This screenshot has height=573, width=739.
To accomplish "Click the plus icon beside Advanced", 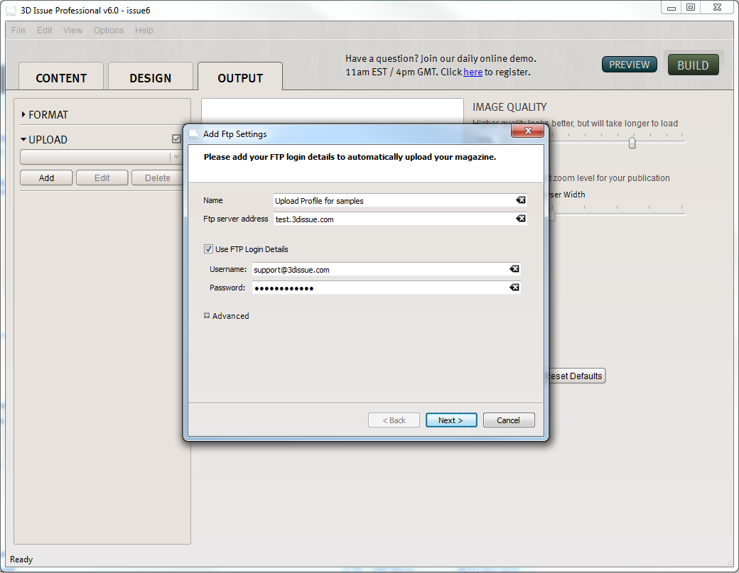I will 207,316.
